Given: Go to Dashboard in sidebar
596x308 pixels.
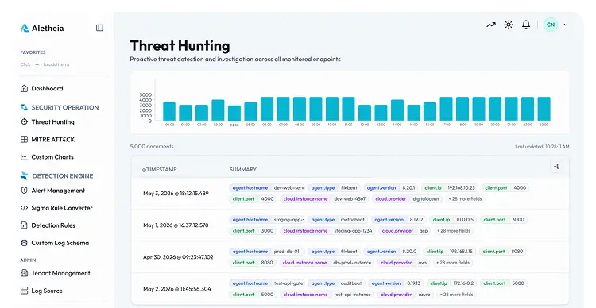Looking at the screenshot, I should 41,88.
